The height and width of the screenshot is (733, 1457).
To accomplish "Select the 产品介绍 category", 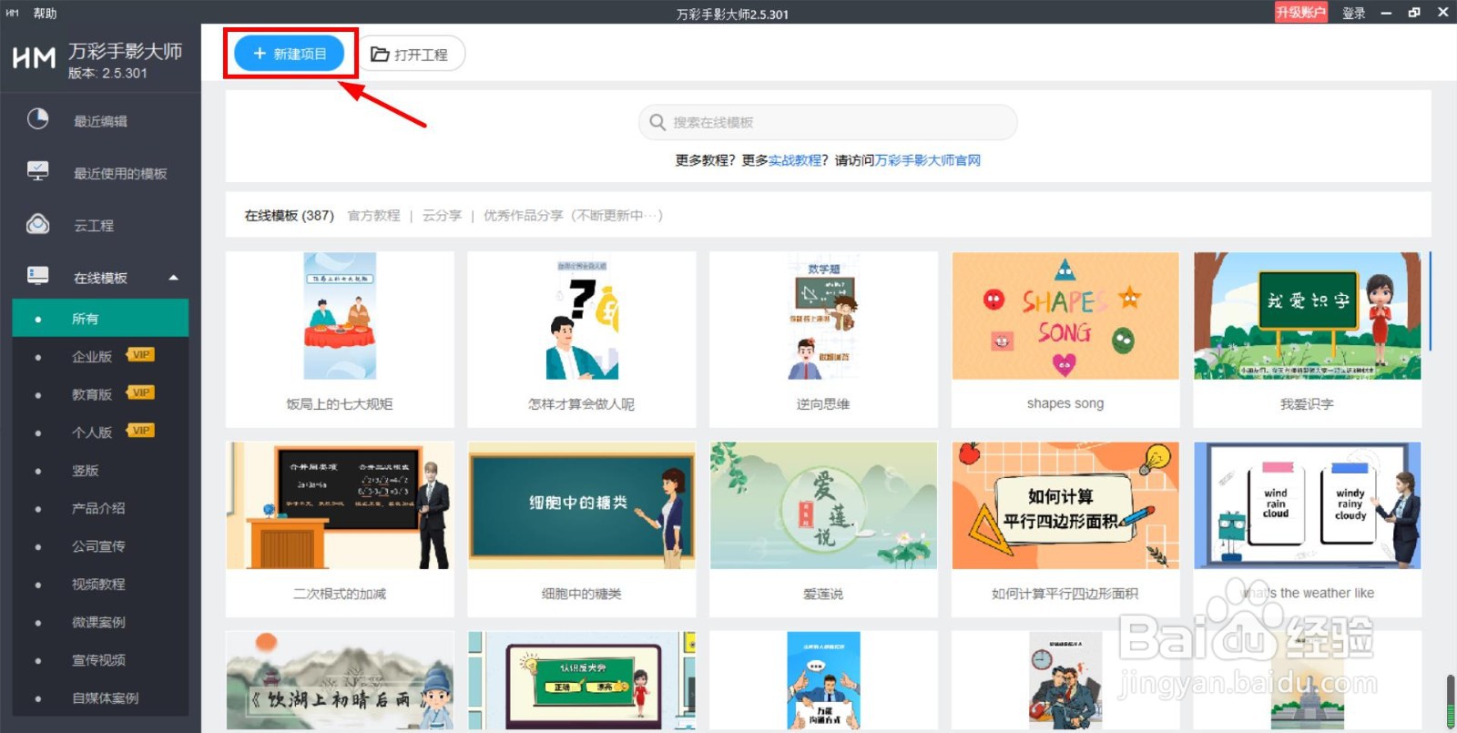I will (x=100, y=508).
